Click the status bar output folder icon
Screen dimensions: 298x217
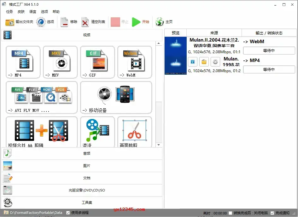tap(6, 213)
